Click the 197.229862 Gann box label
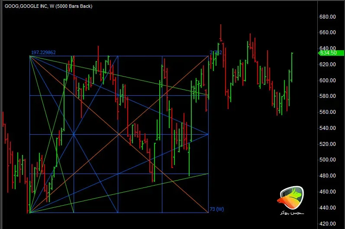The width and height of the screenshot is (345, 229). point(43,52)
